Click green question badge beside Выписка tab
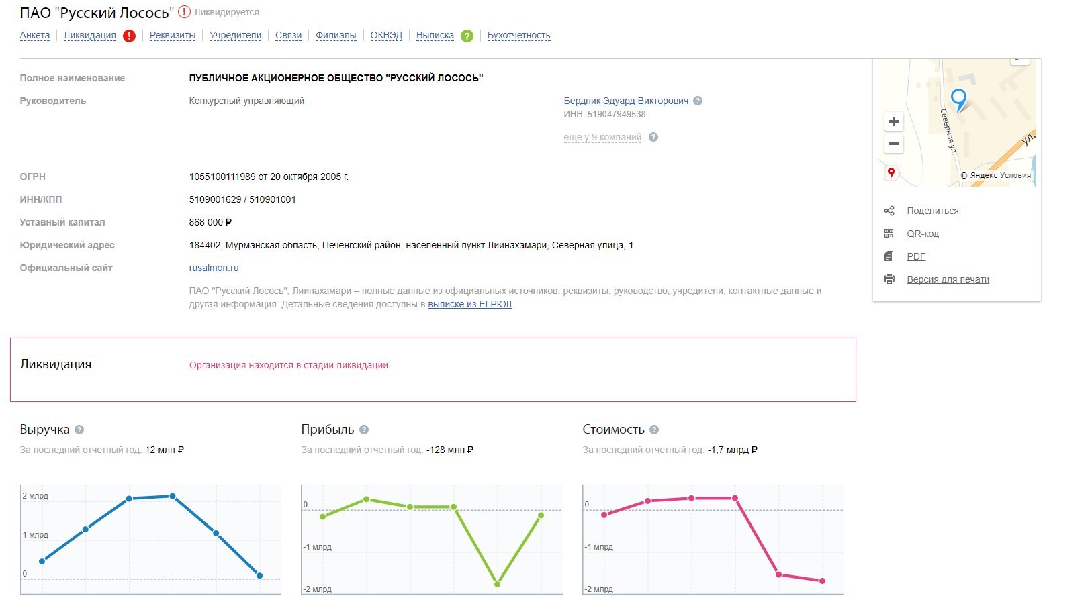Screen dimensions: 1092x600 (467, 36)
